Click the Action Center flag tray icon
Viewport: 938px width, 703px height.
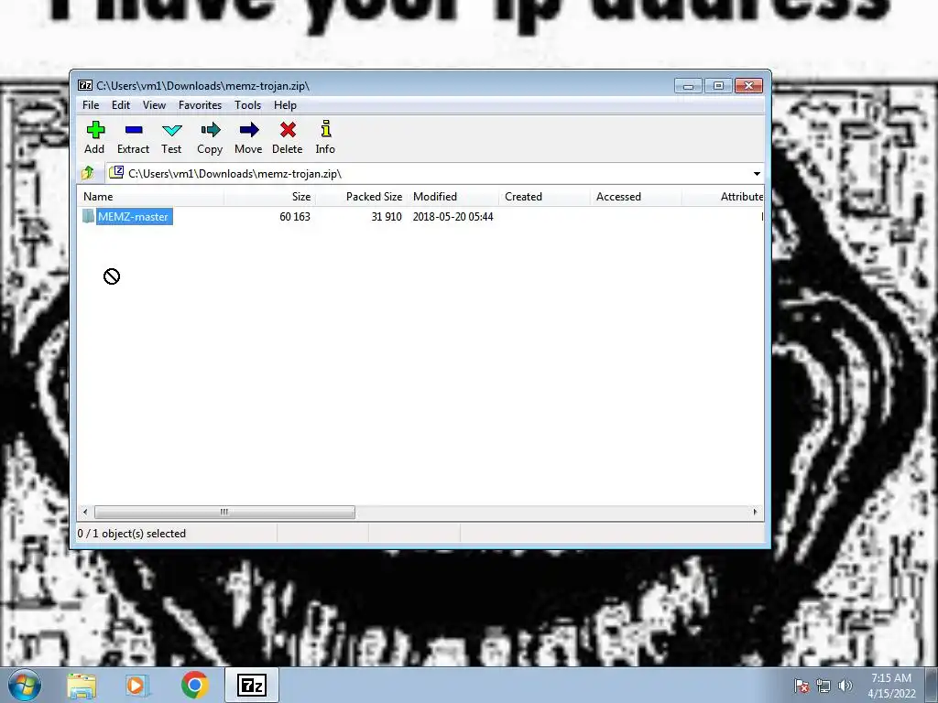(802, 686)
